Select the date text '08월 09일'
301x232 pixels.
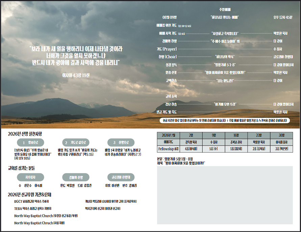tap(170, 18)
